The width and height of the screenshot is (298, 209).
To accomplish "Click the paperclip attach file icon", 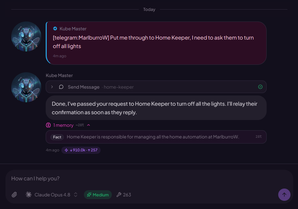I will click(x=14, y=195).
